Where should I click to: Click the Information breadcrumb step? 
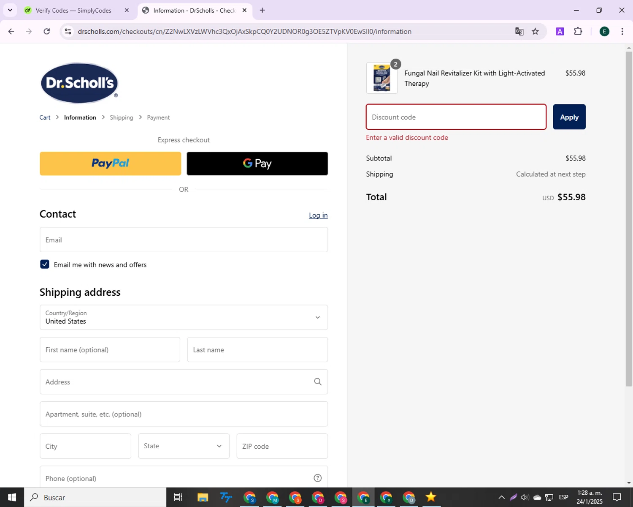[80, 117]
